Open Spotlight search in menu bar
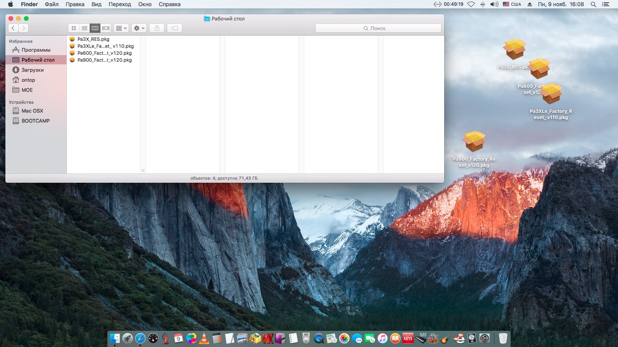Image resolution: width=618 pixels, height=347 pixels. click(x=593, y=4)
